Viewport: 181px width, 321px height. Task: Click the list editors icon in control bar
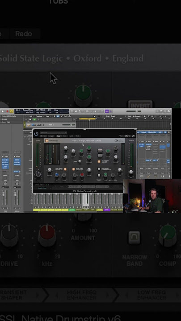157,111
